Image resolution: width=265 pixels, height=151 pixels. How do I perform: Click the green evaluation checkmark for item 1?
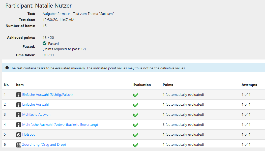click(136, 95)
